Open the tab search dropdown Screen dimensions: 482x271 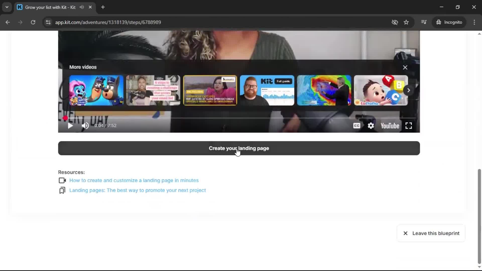(x=7, y=7)
